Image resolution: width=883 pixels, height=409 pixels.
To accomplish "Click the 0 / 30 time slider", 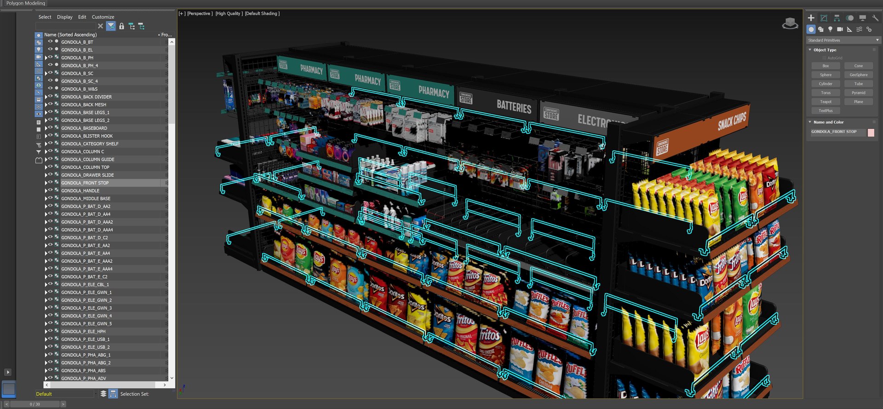I will (x=35, y=404).
